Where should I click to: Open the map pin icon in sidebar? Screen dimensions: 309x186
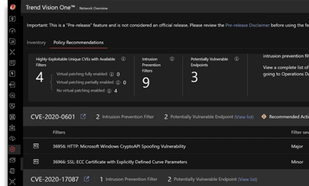(12, 19)
